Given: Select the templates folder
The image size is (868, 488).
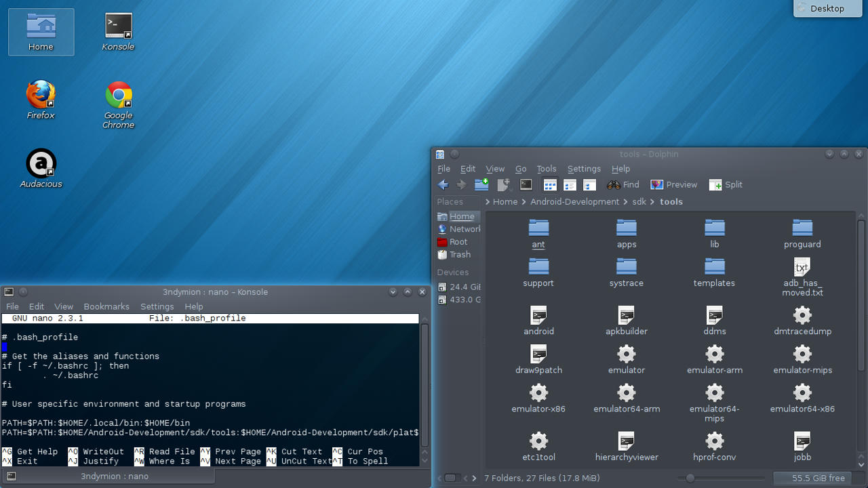Looking at the screenshot, I should (x=715, y=272).
